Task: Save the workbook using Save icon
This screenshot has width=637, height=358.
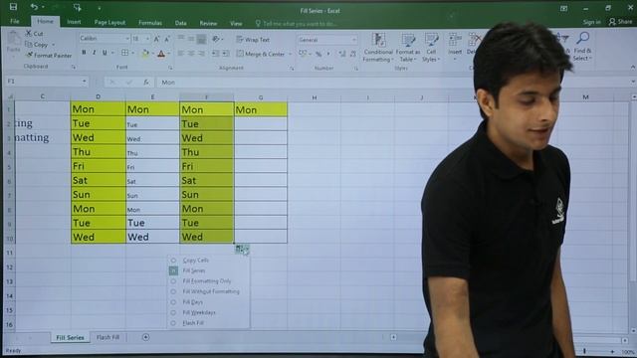Action: point(13,7)
